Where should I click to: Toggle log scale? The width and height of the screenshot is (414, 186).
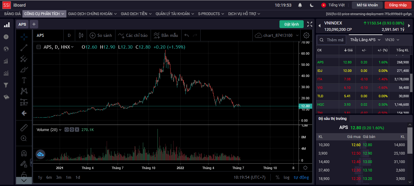(x=286, y=177)
